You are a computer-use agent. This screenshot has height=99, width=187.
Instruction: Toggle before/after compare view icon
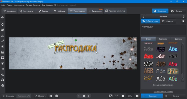pyautogui.click(x=57, y=96)
